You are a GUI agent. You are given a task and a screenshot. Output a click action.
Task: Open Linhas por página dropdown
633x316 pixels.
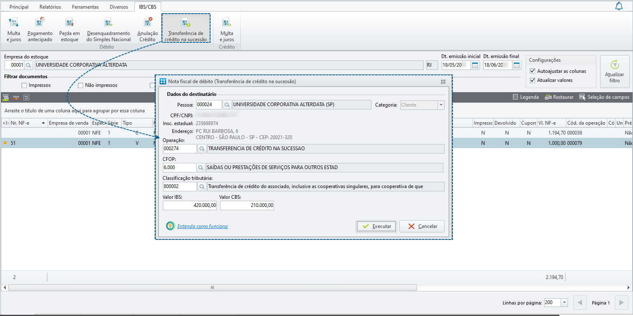564,302
